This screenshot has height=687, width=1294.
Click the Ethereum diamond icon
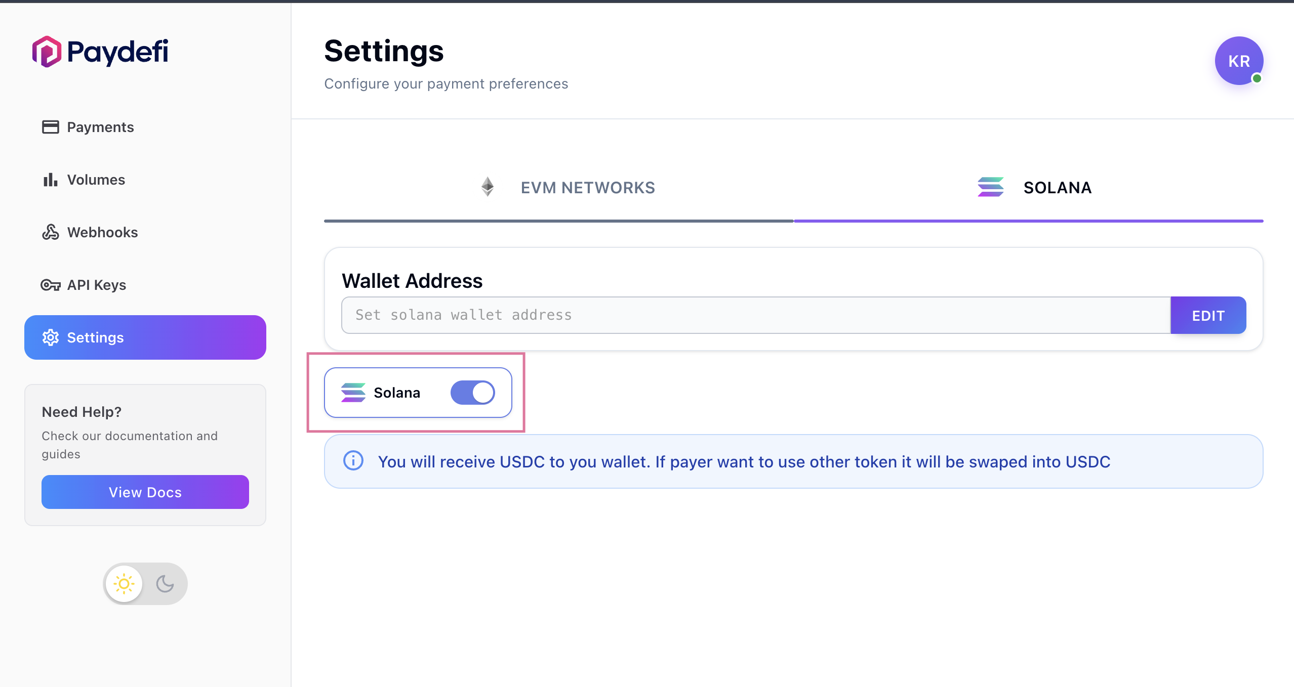pos(488,187)
